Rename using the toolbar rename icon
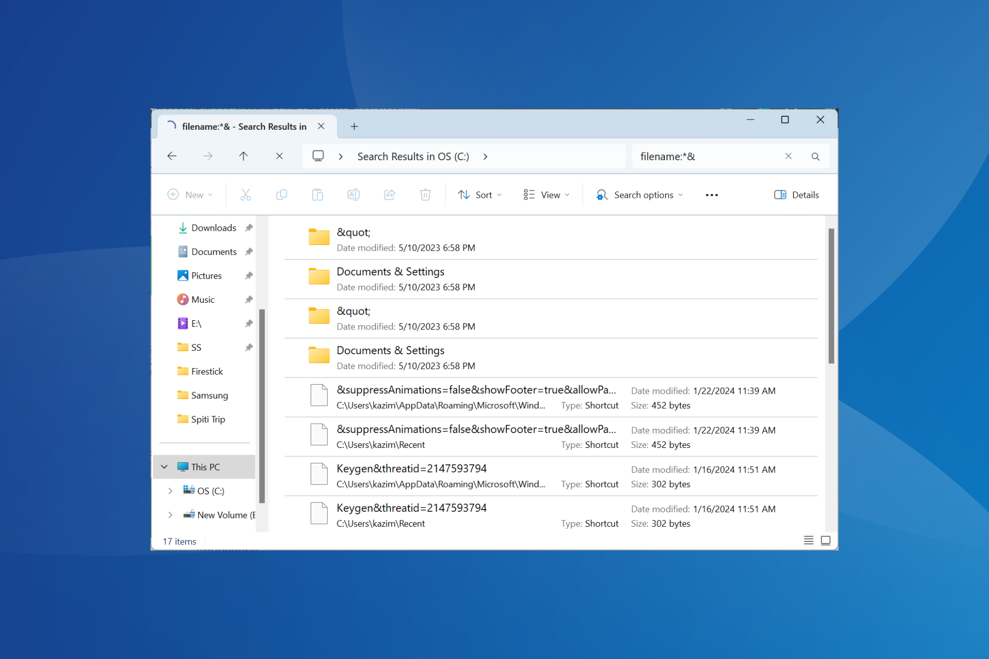 [353, 195]
